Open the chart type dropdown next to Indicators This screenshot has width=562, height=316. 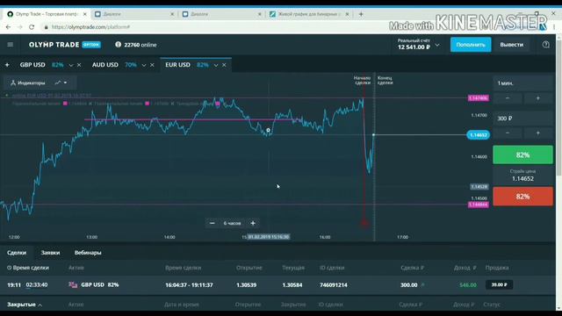61,83
